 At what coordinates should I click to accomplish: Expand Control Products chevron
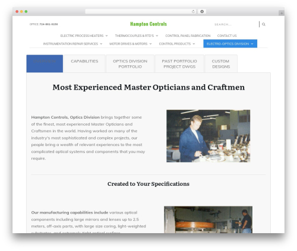(194, 44)
